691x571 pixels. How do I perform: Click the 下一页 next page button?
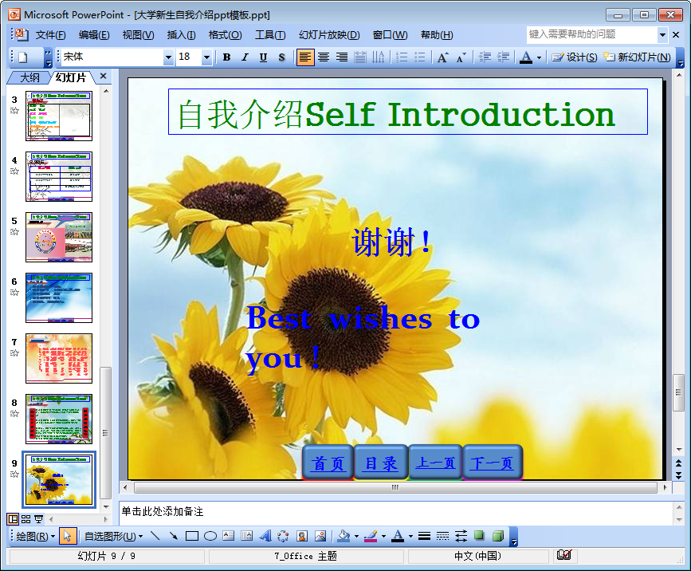(x=493, y=462)
